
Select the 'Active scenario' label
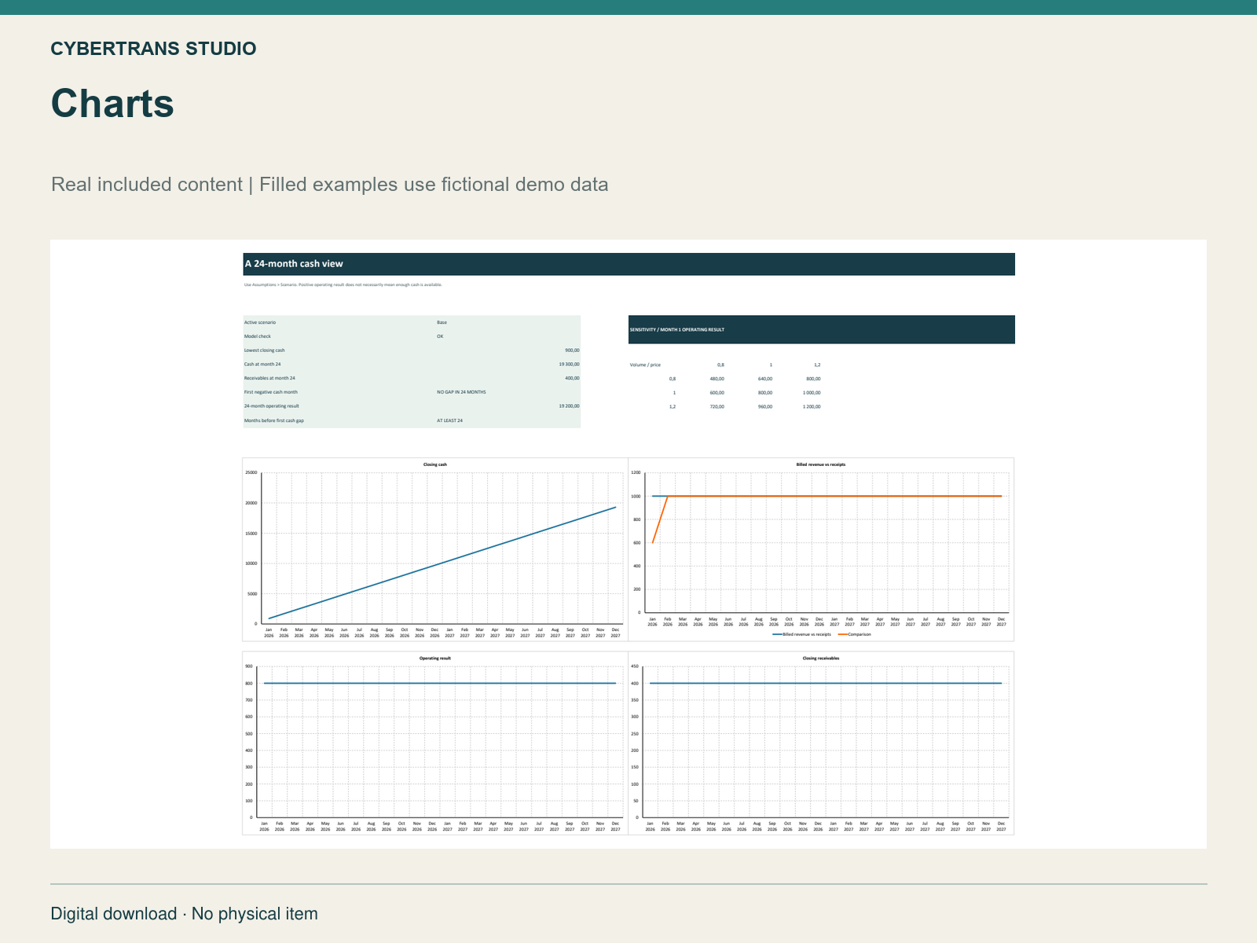point(259,322)
